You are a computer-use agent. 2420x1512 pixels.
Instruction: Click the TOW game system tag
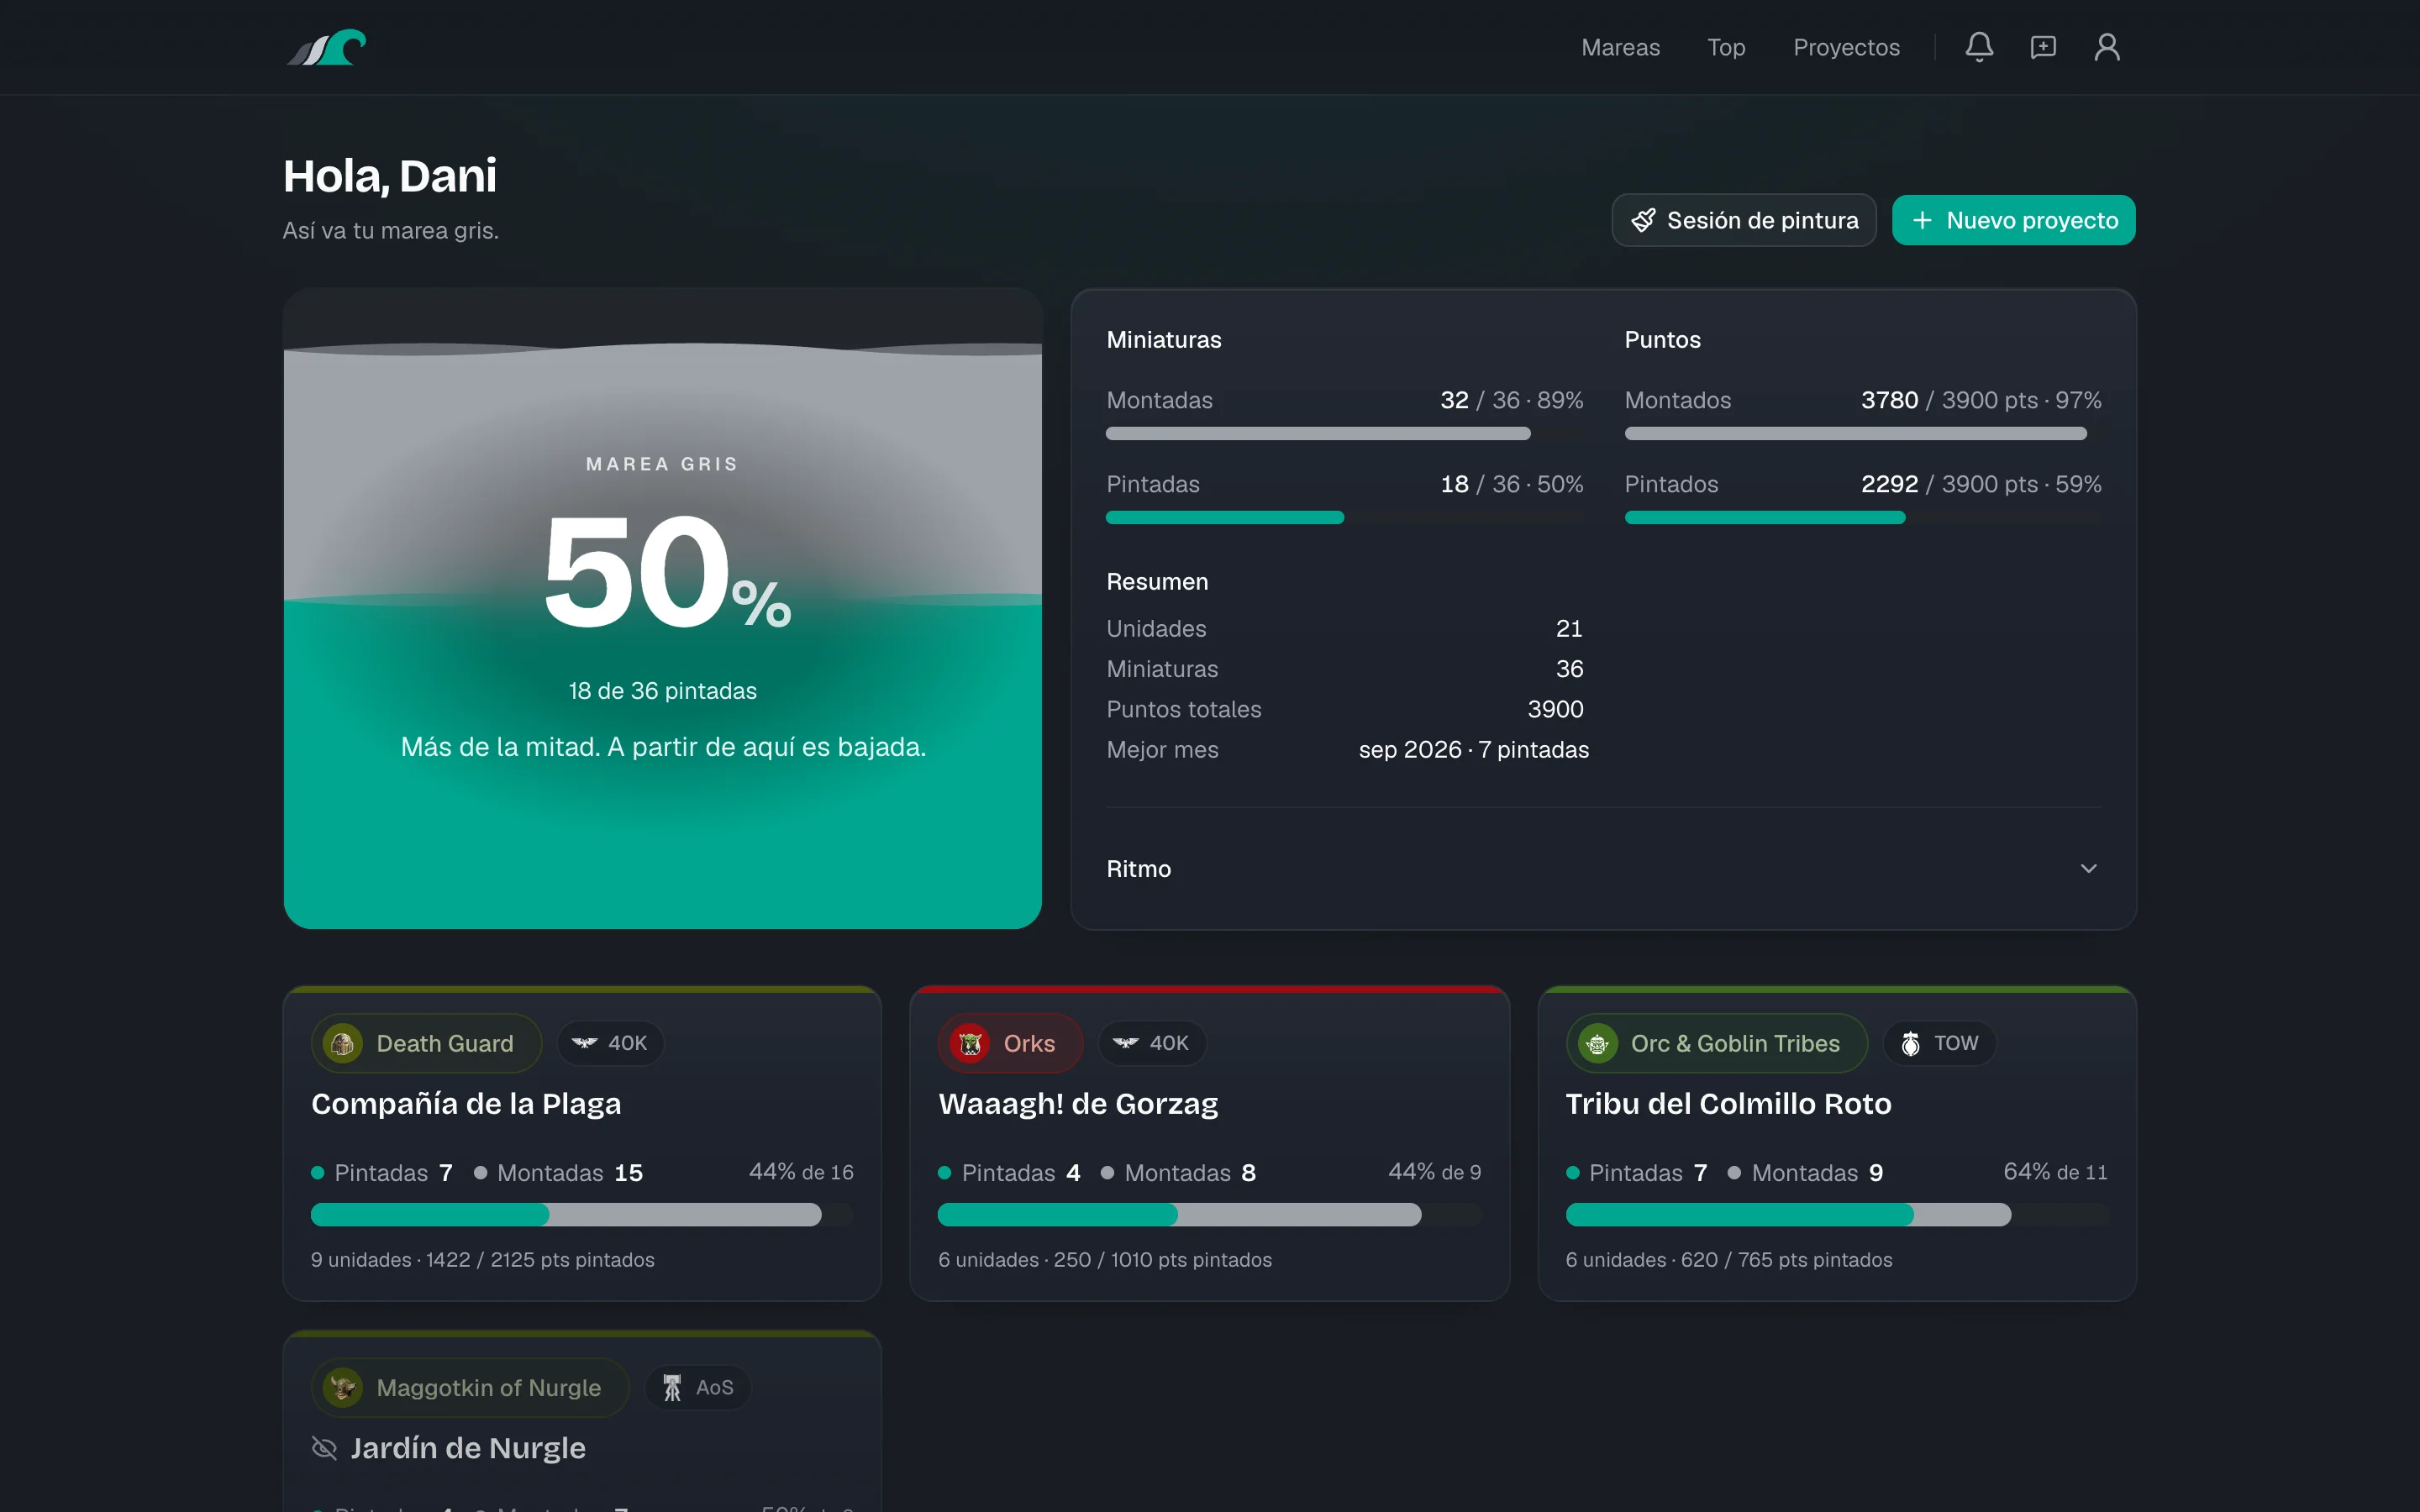tap(1939, 1043)
